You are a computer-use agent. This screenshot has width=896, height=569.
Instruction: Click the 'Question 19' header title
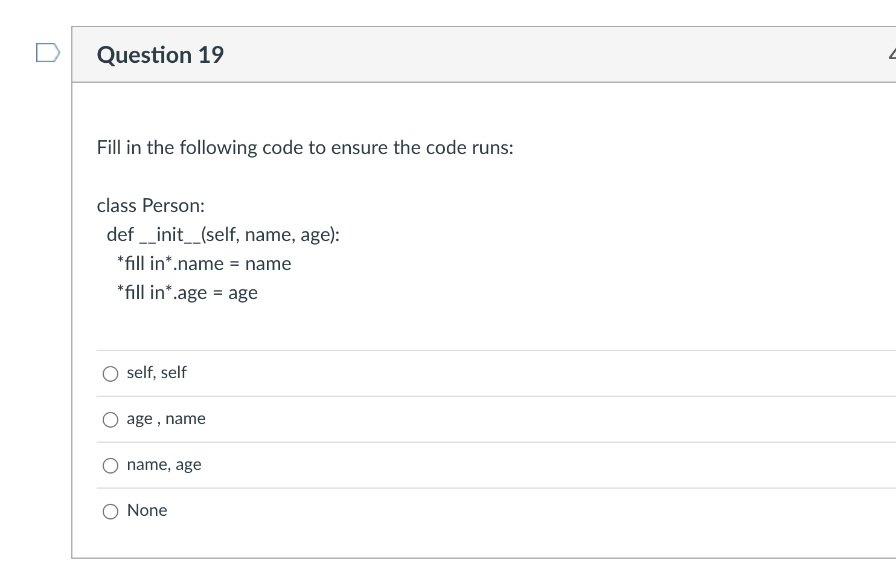[160, 54]
